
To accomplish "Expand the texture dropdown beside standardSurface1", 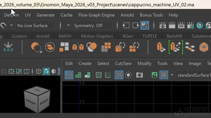I will click(x=172, y=75).
